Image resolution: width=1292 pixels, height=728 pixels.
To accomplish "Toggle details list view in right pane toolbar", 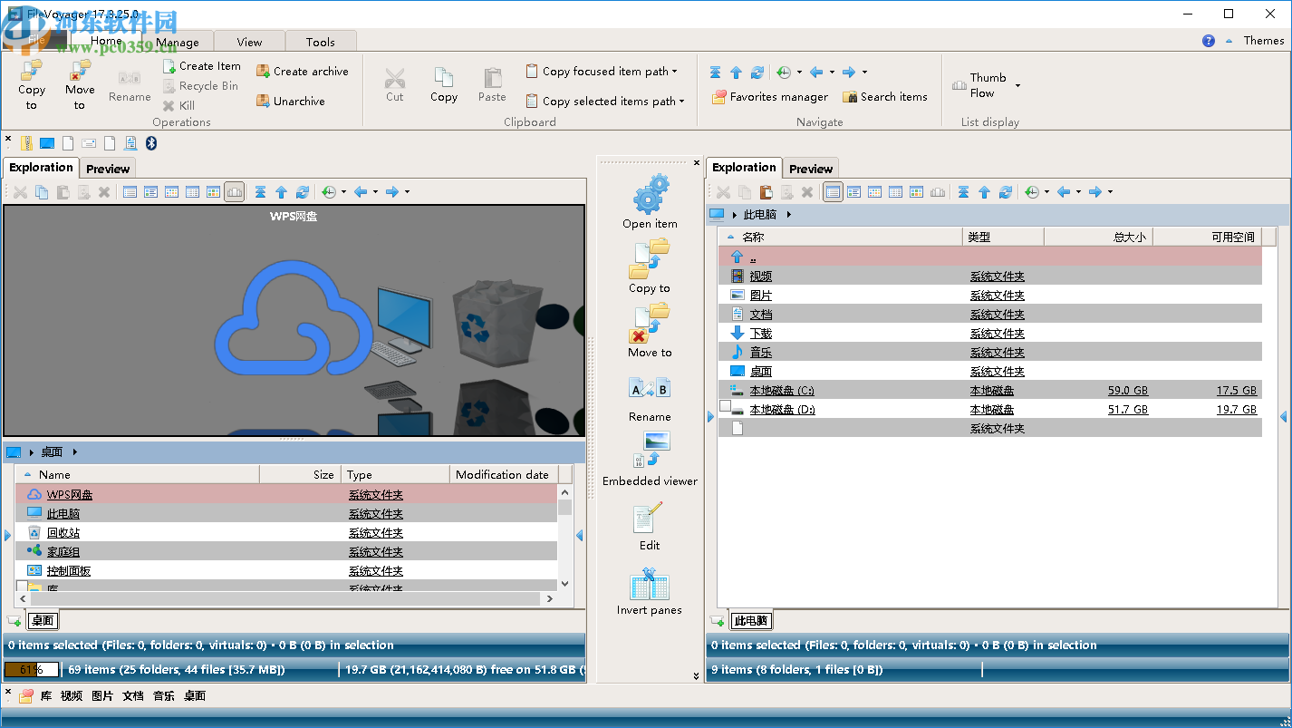I will click(x=832, y=192).
